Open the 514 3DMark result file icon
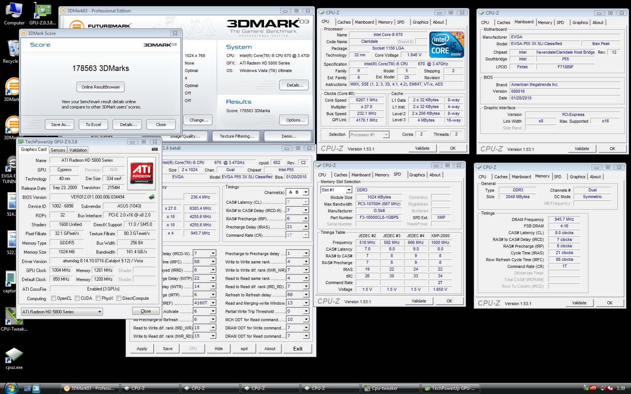631x394 pixels. 11,205
